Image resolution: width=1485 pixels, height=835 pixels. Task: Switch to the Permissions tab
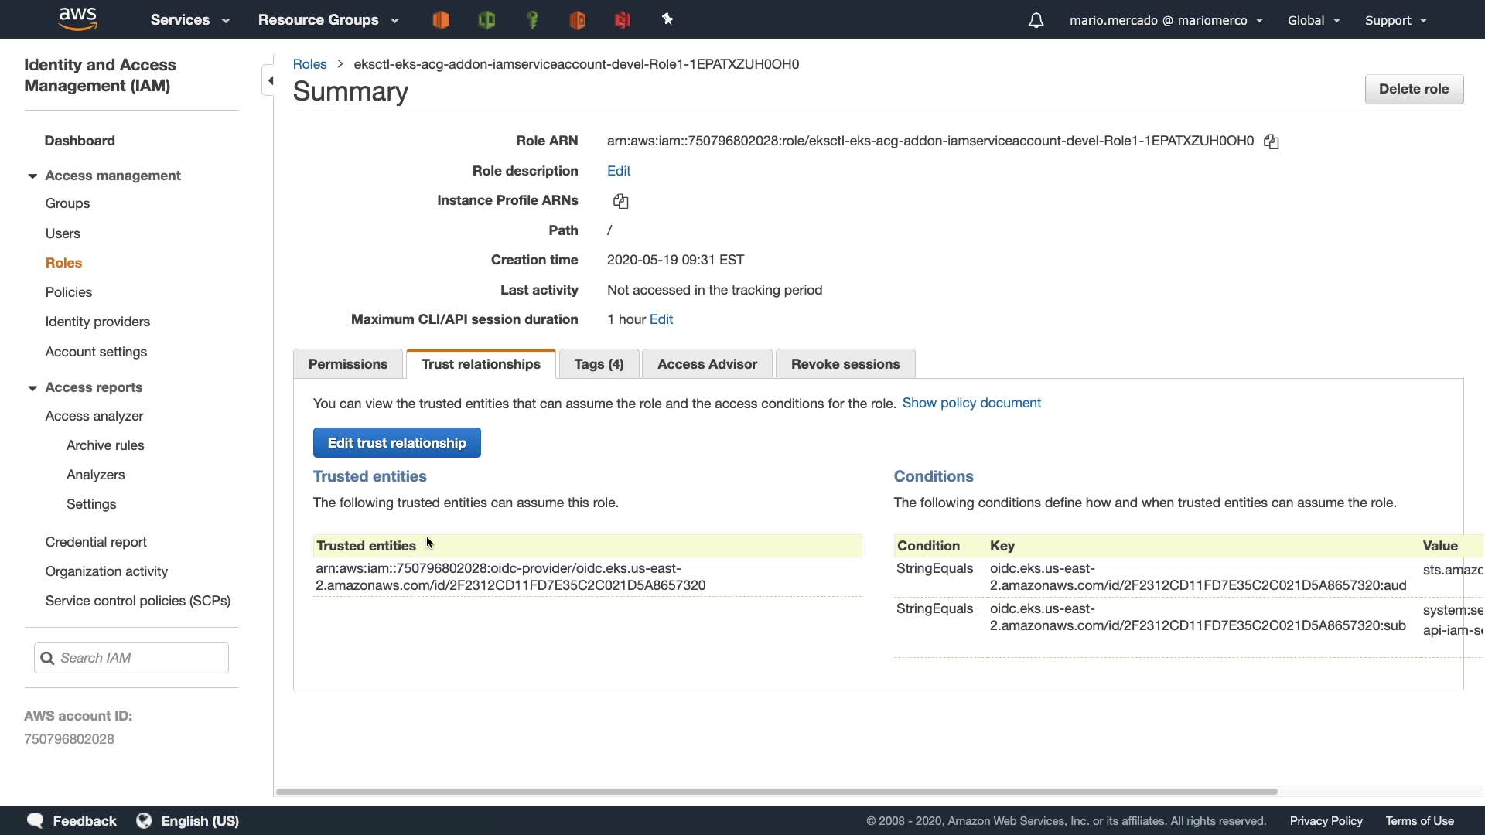pos(347,364)
